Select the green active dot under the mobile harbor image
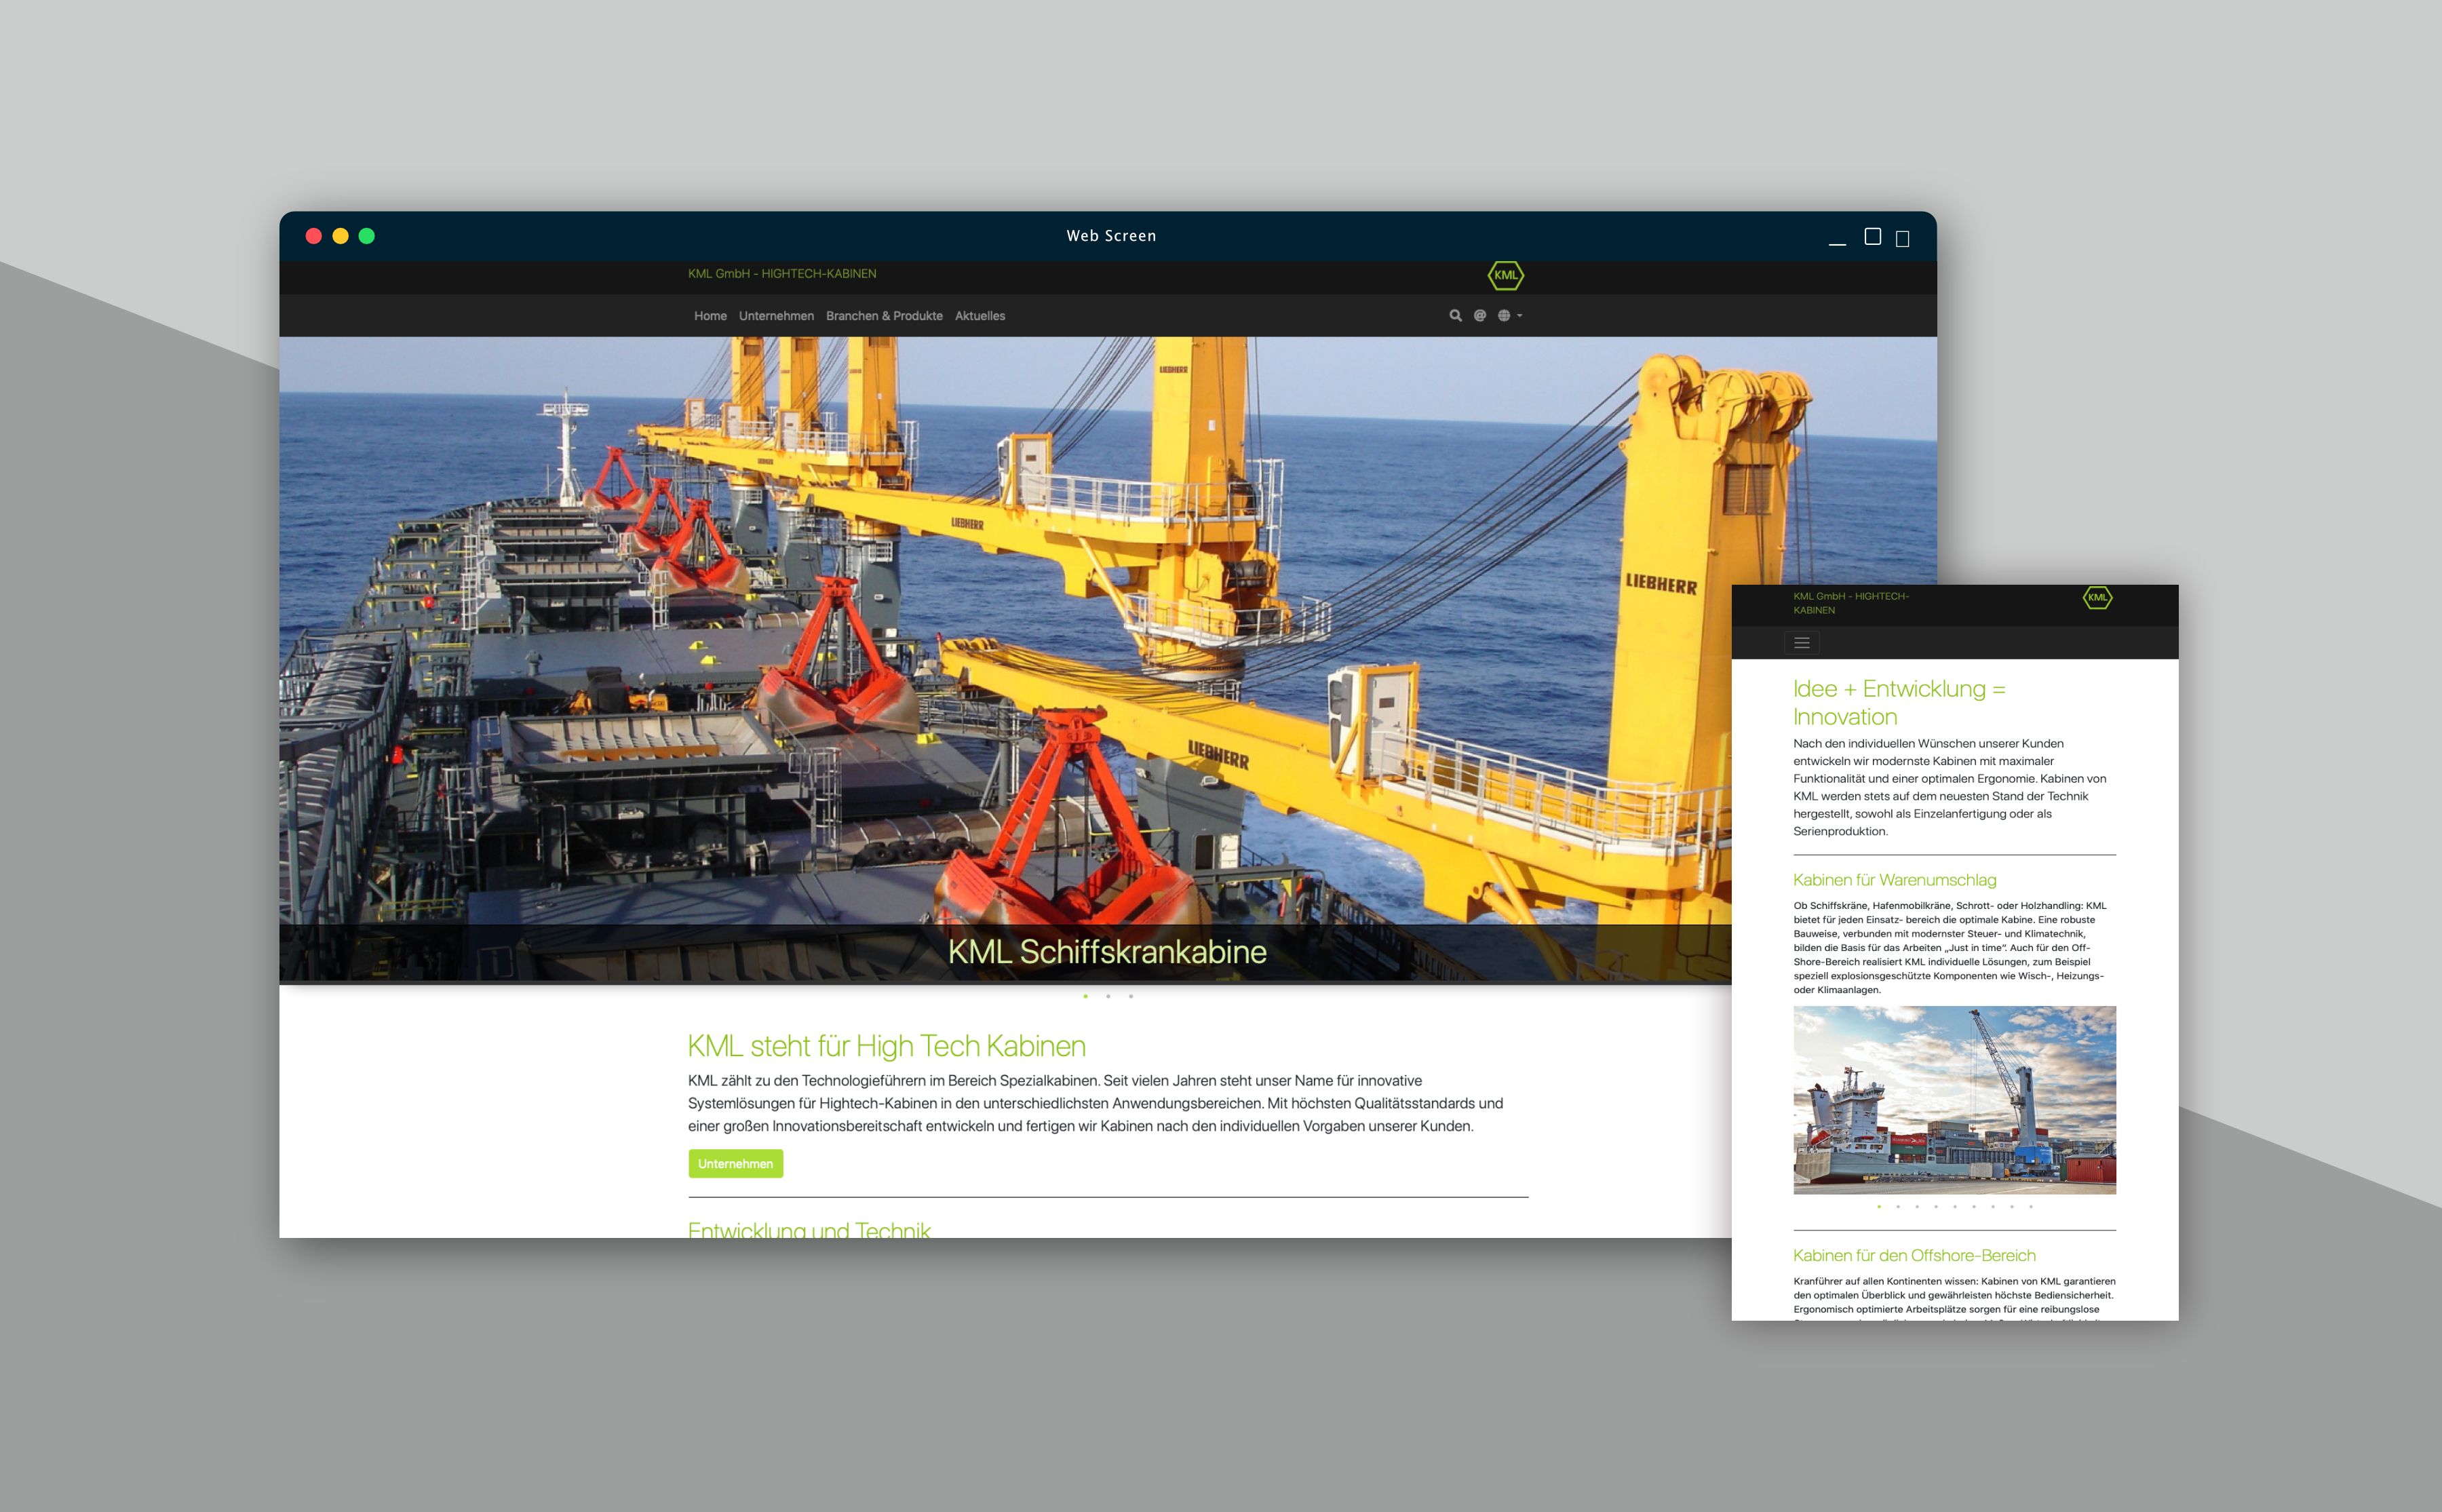The width and height of the screenshot is (2442, 1512). click(x=1879, y=1206)
